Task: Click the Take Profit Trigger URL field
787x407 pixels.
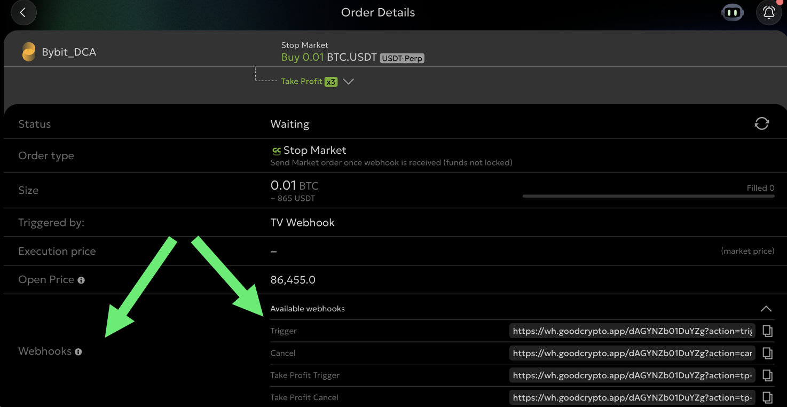Action: pyautogui.click(x=632, y=375)
